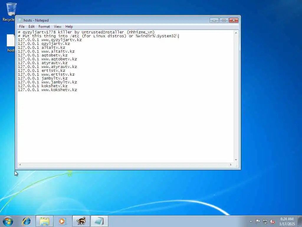This screenshot has height=227, width=302.
Task: Click the Notepad icon in title bar
Action: [x=20, y=20]
